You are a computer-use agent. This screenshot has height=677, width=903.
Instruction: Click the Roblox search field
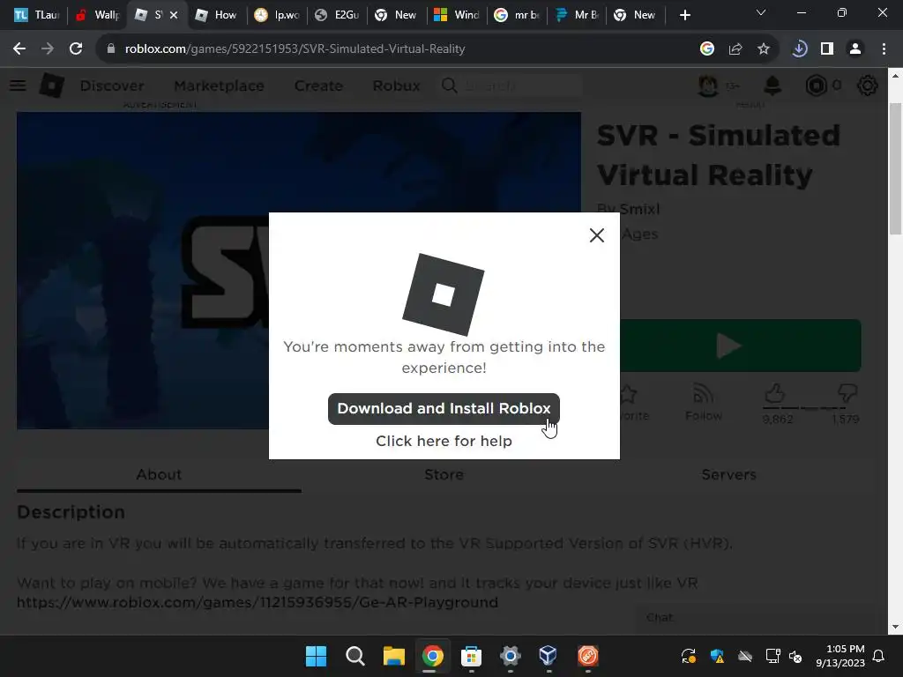tap(512, 86)
